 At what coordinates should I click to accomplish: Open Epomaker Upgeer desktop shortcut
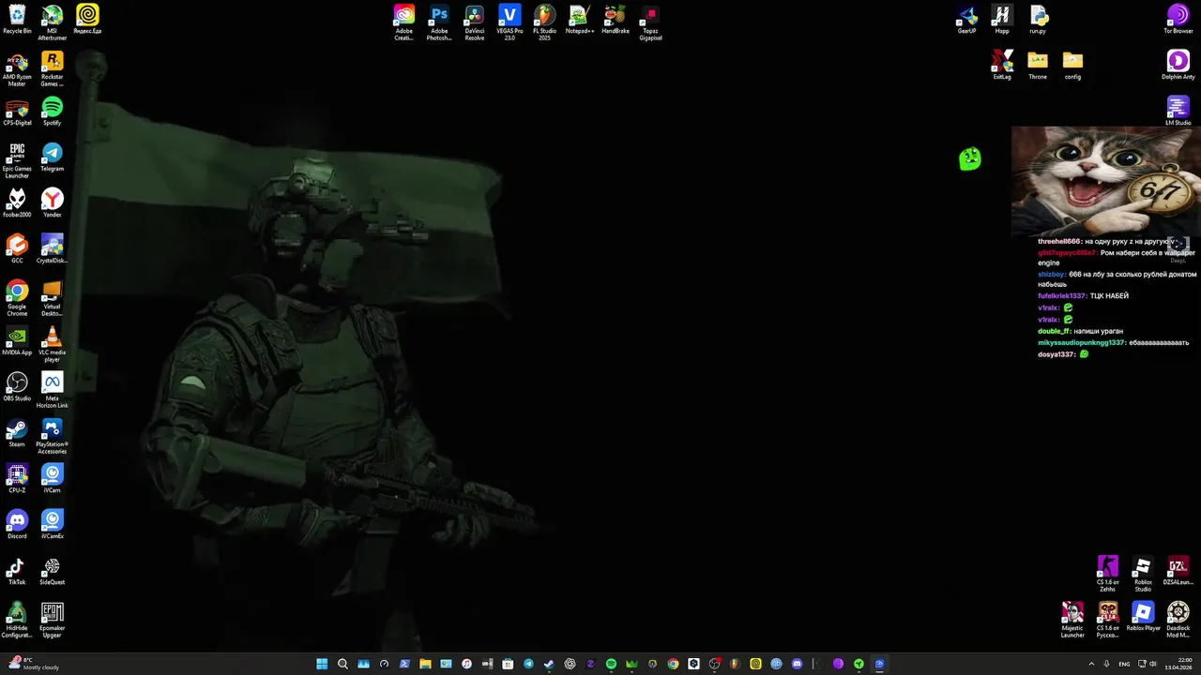pyautogui.click(x=53, y=620)
